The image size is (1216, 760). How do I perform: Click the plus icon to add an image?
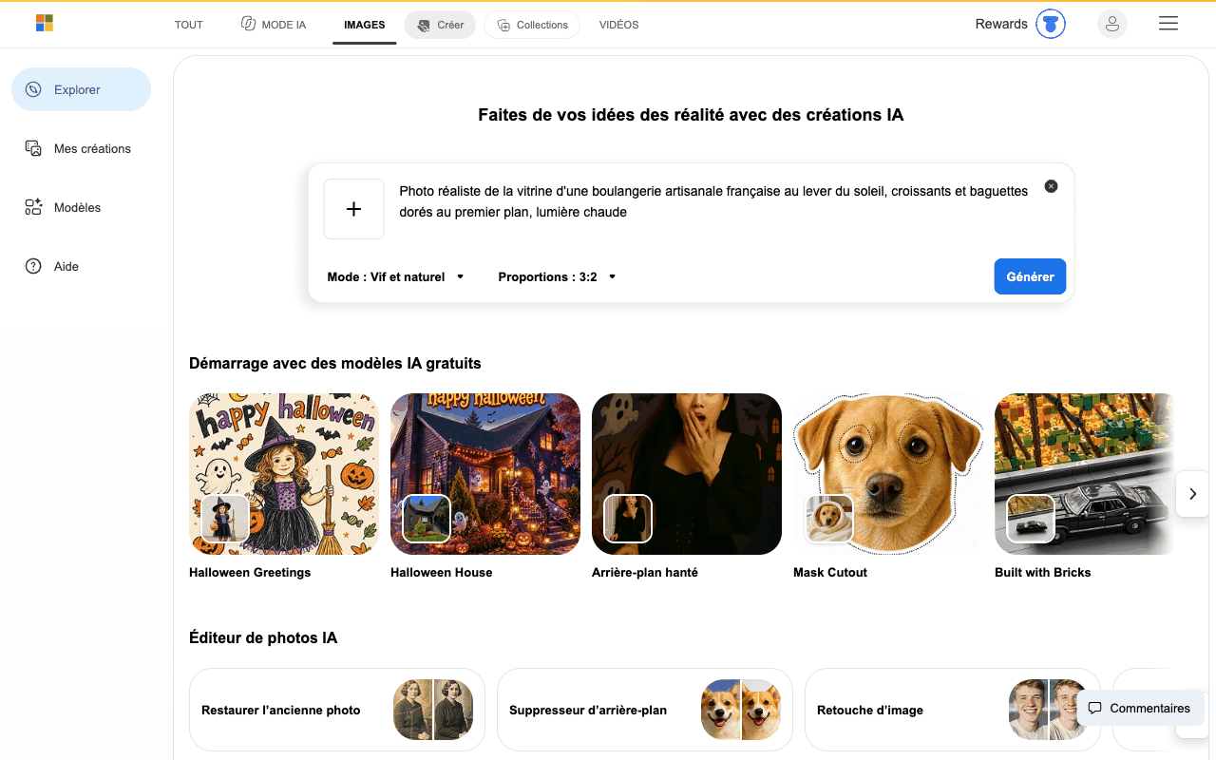(x=353, y=209)
